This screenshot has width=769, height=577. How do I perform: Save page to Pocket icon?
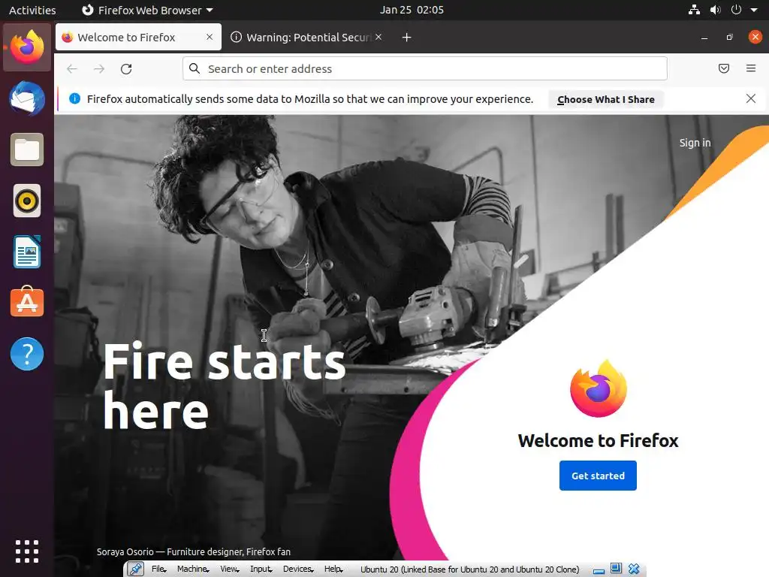[723, 68]
